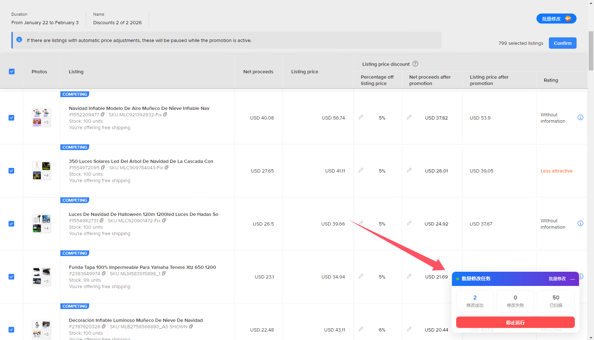
Task: Open rating info for Navidad Inflable listing
Action: pos(580,118)
